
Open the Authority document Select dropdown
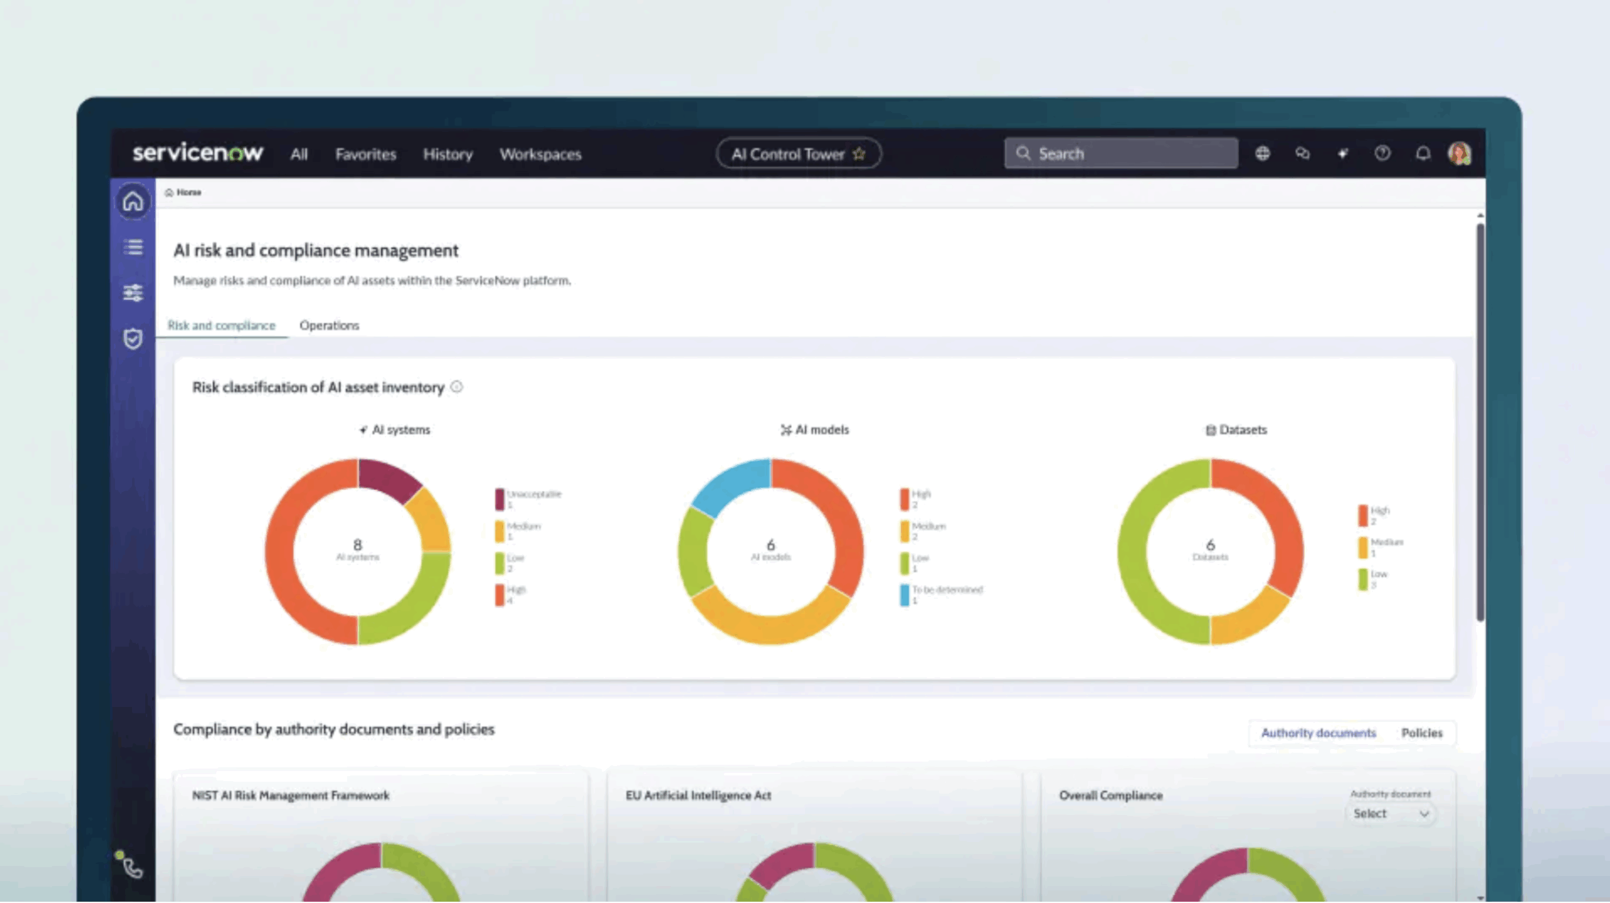[1391, 814]
